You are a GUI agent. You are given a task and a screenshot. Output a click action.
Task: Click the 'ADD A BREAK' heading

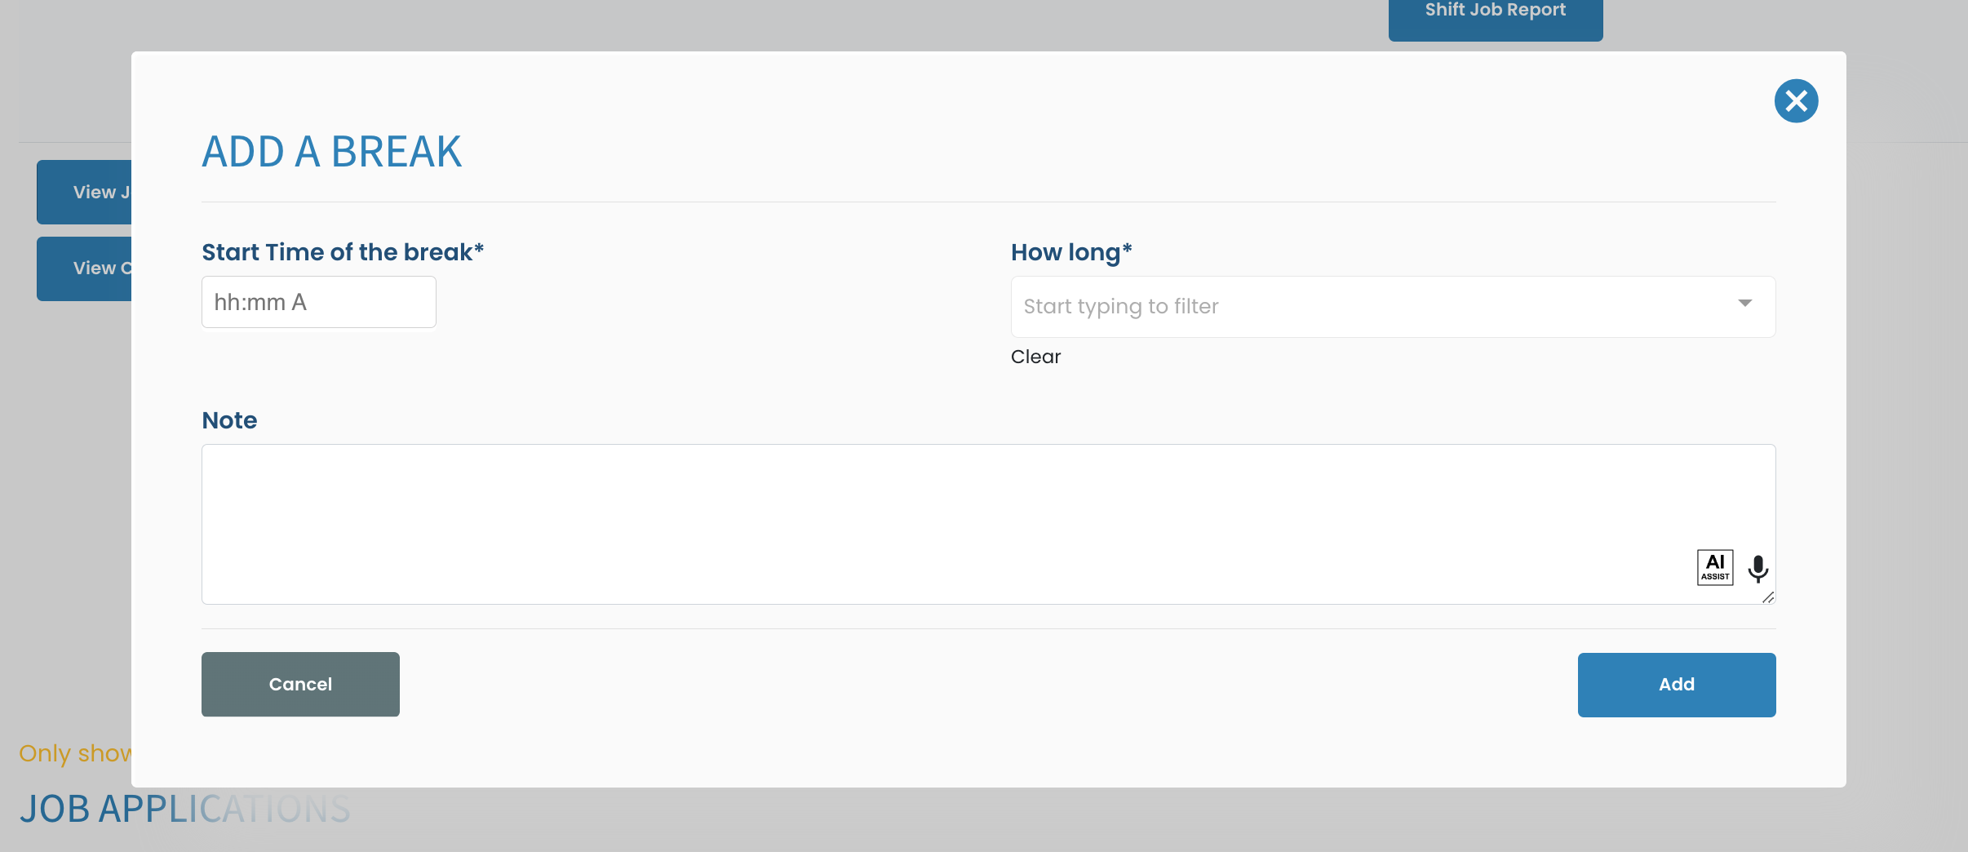(x=331, y=152)
